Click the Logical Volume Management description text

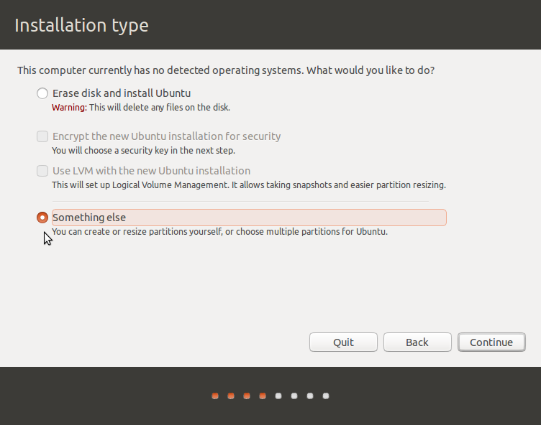tap(248, 185)
